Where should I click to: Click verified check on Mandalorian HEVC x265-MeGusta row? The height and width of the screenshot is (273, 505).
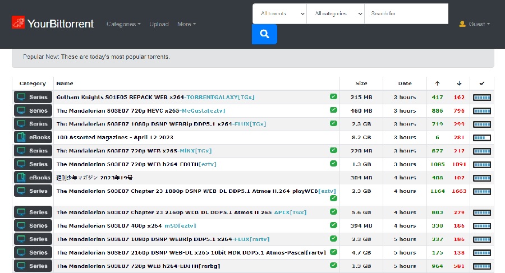pyautogui.click(x=333, y=110)
